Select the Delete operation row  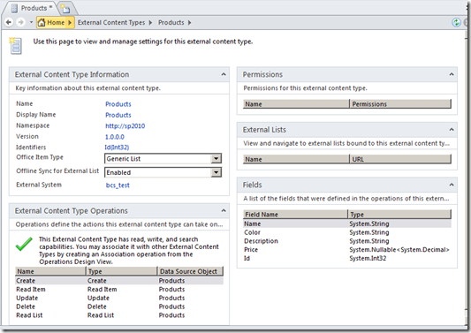tap(119, 307)
